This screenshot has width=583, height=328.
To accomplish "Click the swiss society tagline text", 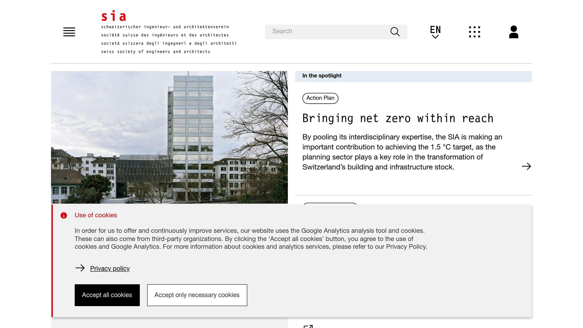I will (x=156, y=52).
